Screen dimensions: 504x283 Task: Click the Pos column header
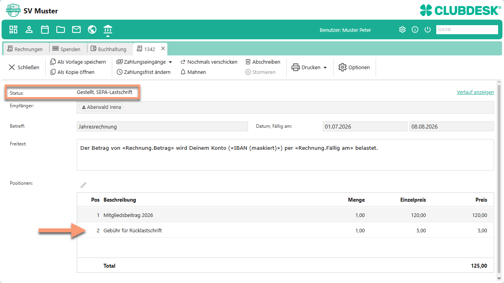[95, 200]
